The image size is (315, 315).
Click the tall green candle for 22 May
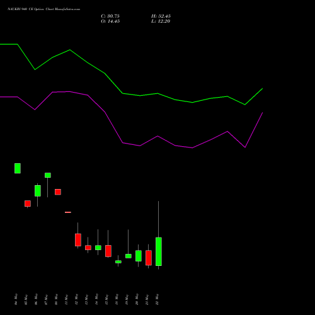pos(159,251)
